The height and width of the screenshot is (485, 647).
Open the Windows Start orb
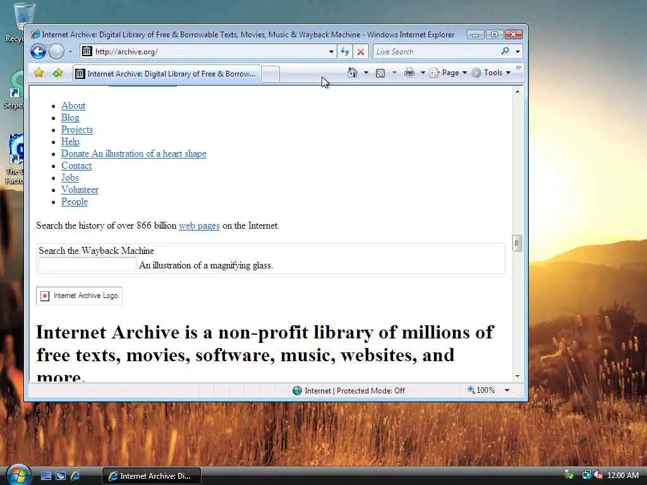click(x=18, y=475)
